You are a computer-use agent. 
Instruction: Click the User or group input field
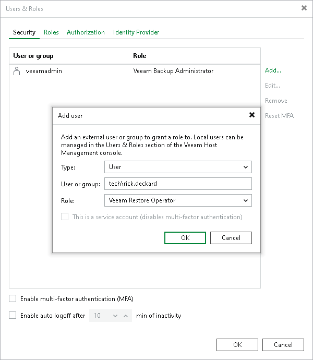(x=178, y=184)
